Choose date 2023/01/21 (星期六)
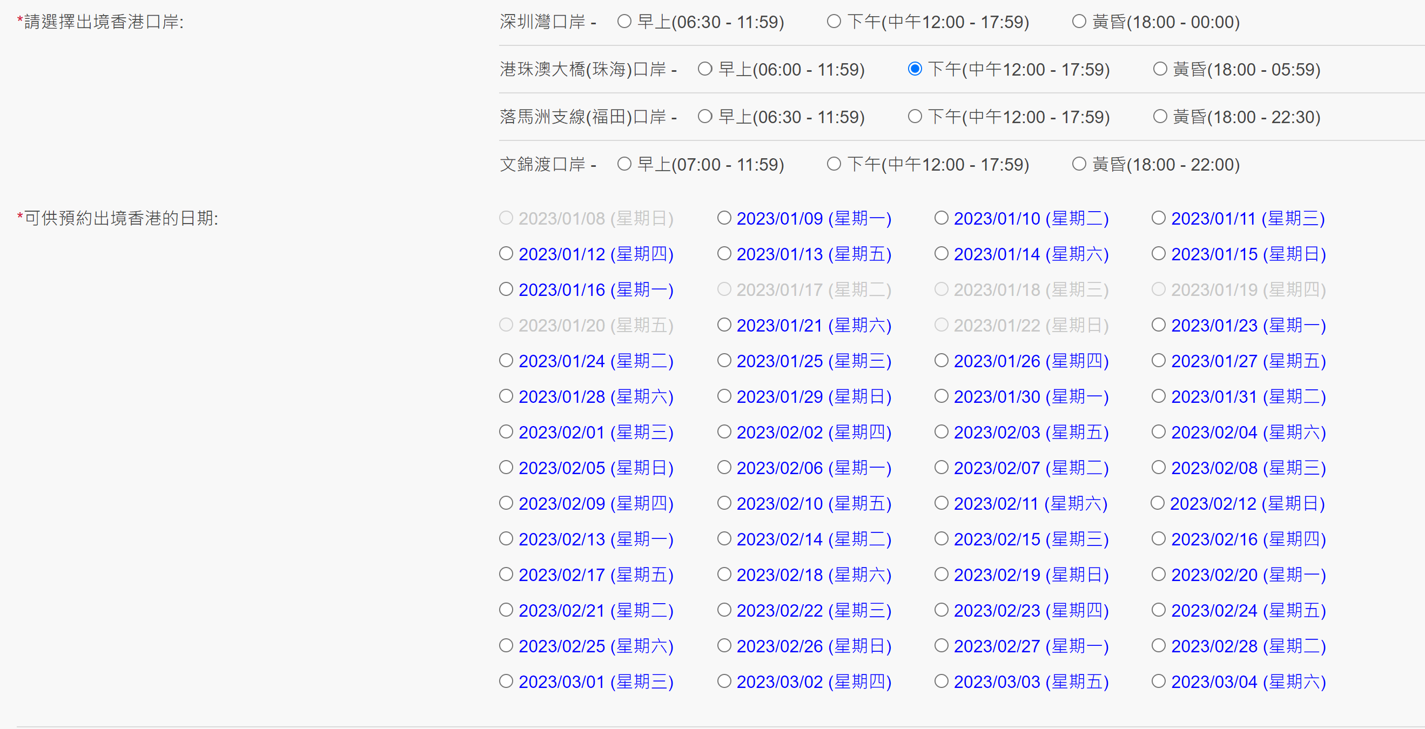 coord(724,325)
